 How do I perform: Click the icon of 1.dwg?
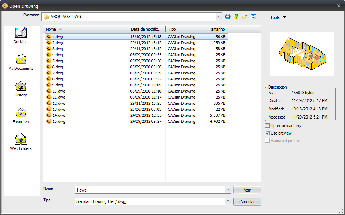tap(49, 37)
